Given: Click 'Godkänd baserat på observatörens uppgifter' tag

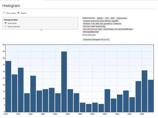Looking at the screenshot, I should (x=101, y=21).
